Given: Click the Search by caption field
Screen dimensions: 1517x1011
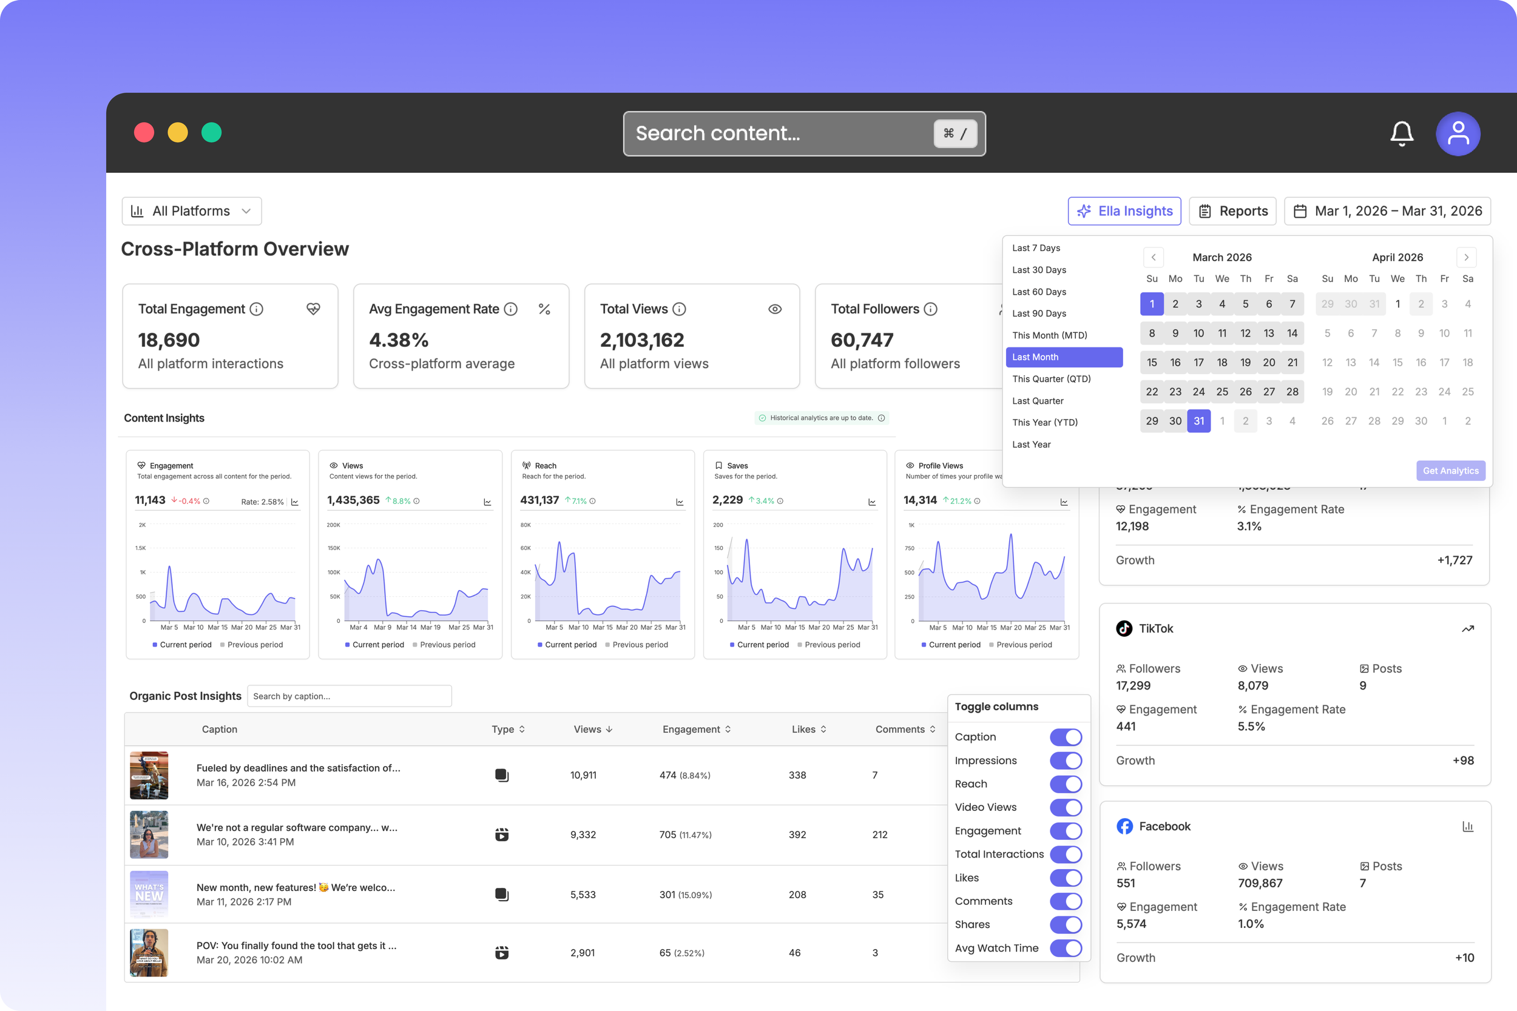Looking at the screenshot, I should (349, 696).
